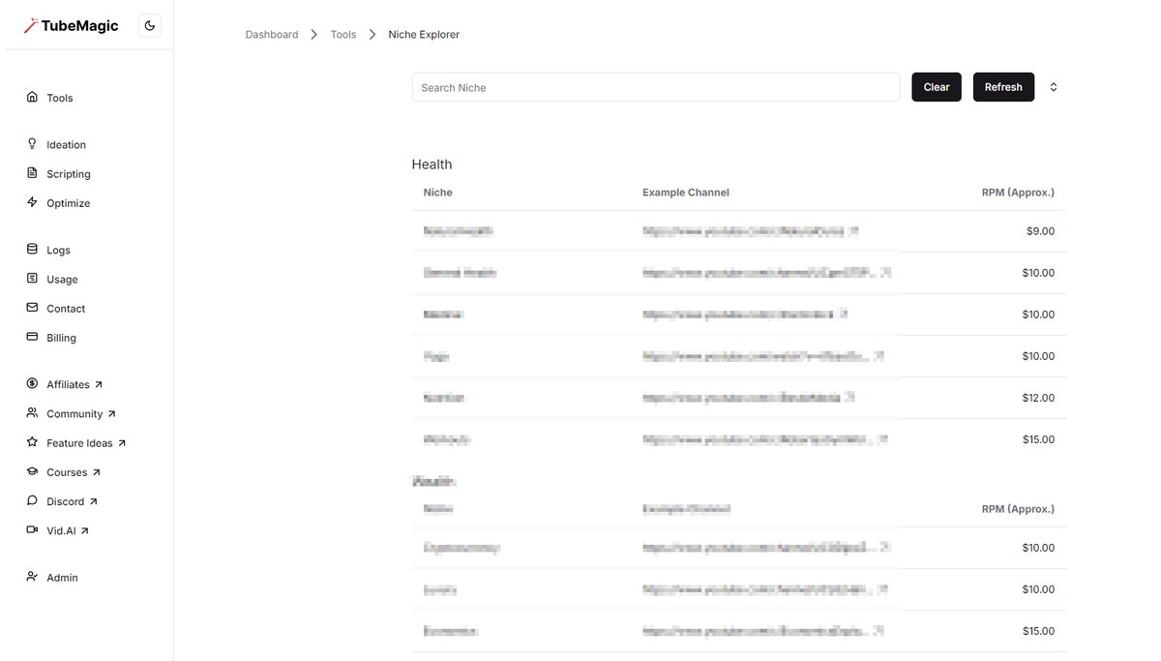Click the user-check Admin icon
The width and height of the screenshot is (1161, 661).
pos(32,577)
